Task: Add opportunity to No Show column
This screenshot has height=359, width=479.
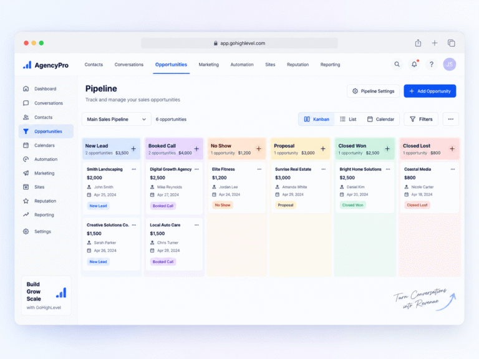Action: tap(259, 149)
